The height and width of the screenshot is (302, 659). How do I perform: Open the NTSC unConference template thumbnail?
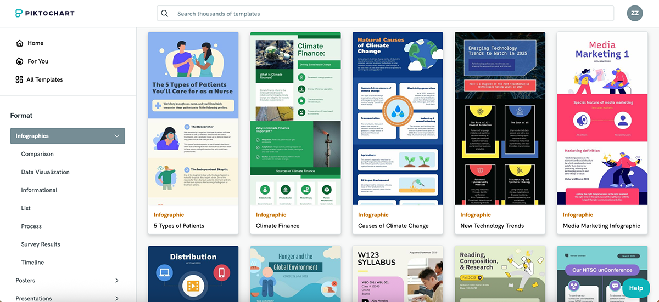point(602,274)
